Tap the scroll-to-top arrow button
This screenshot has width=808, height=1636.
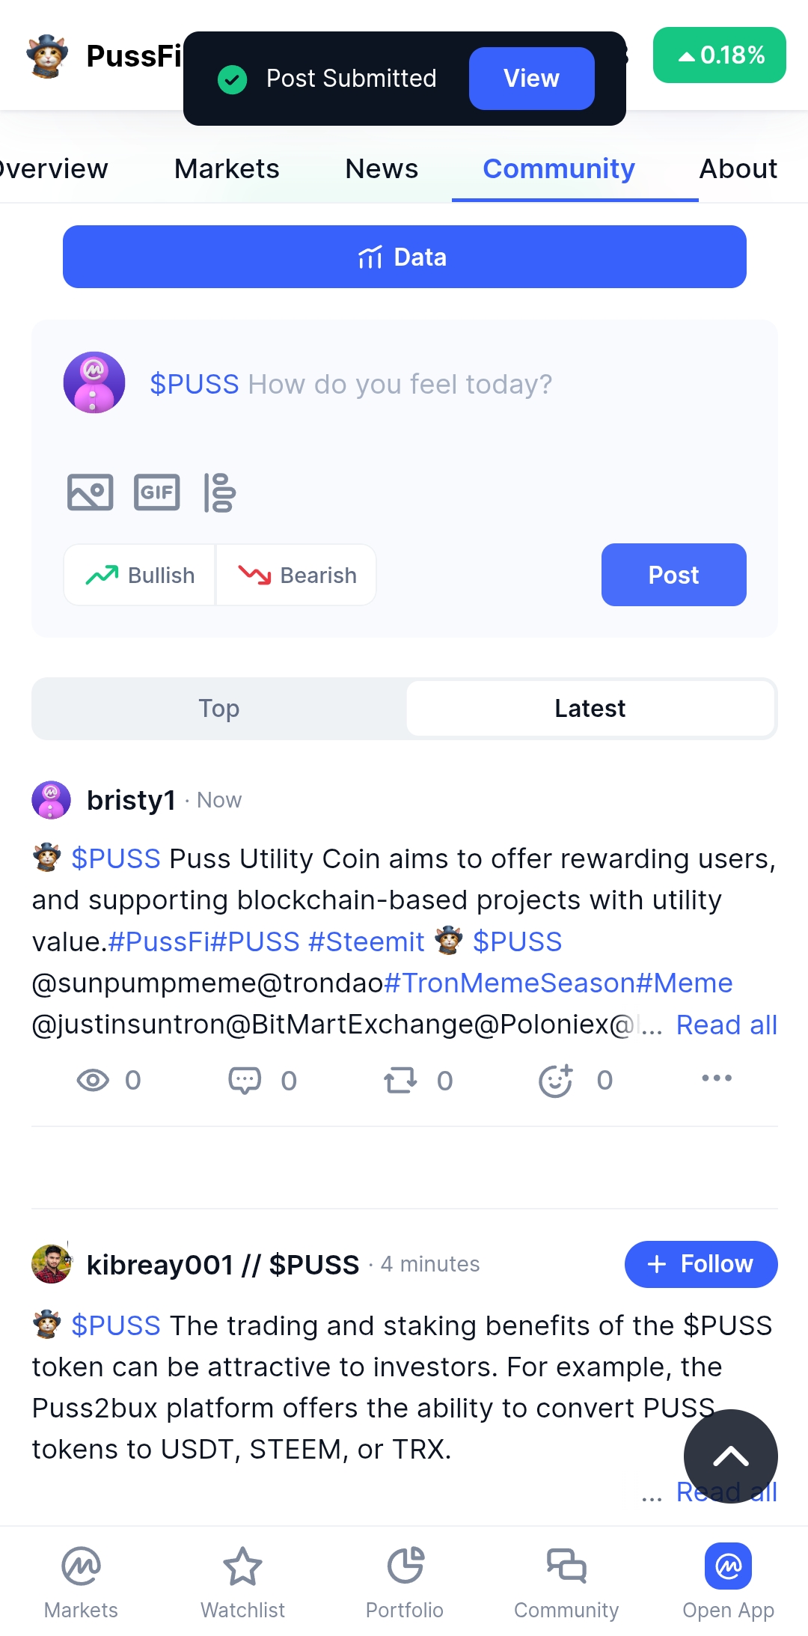[731, 1456]
